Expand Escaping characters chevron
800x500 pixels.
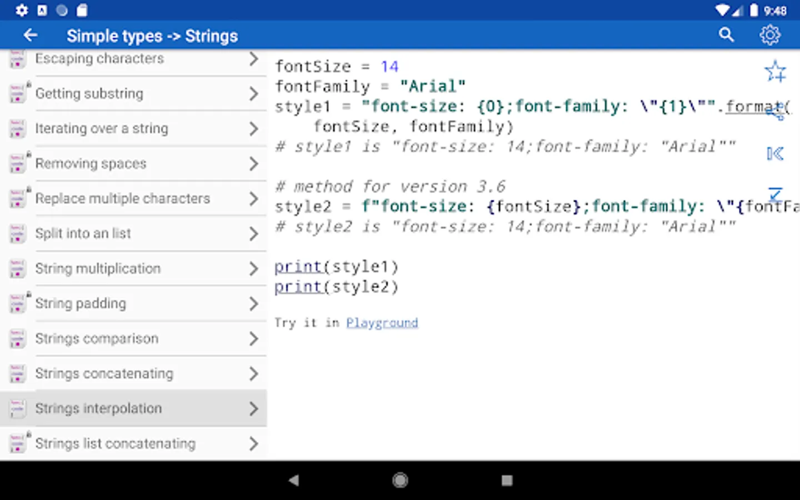pos(253,58)
